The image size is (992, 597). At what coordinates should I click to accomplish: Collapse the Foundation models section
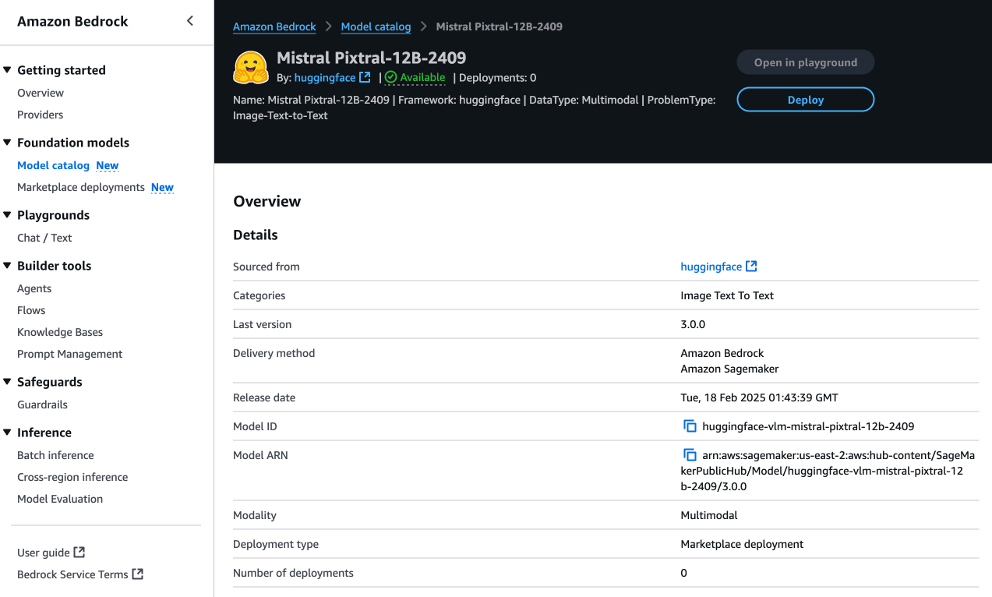8,143
